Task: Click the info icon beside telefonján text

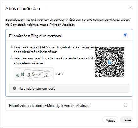Action: click(14, 88)
